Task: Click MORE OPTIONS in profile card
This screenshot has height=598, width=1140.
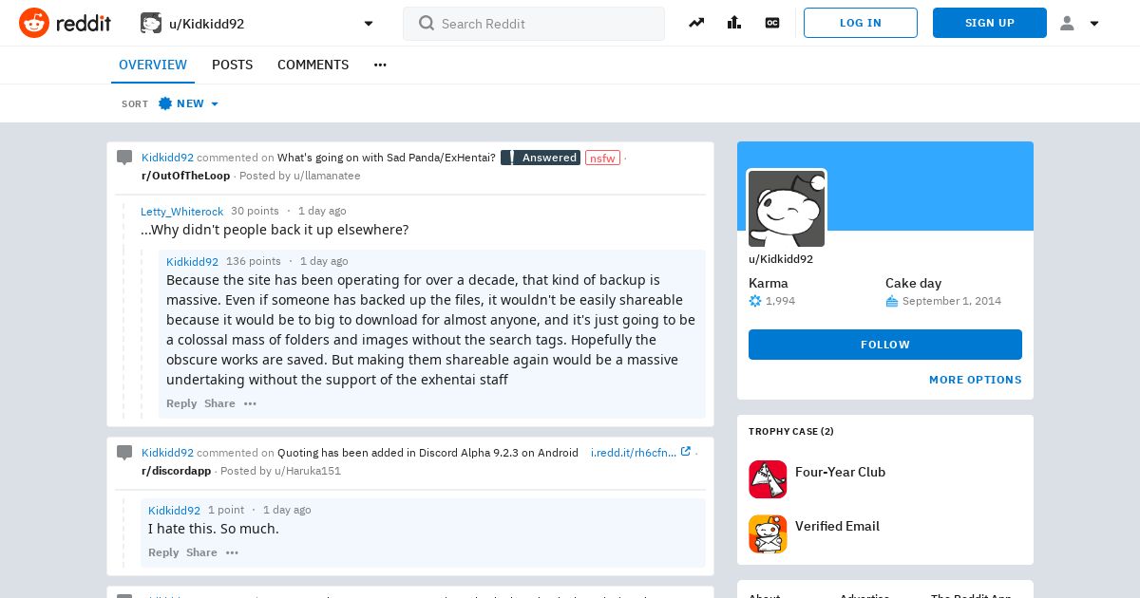Action: [x=976, y=380]
